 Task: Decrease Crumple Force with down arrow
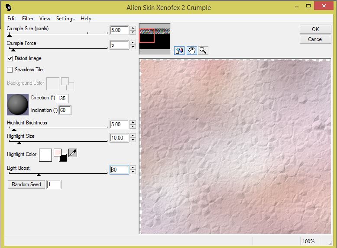[133, 47]
